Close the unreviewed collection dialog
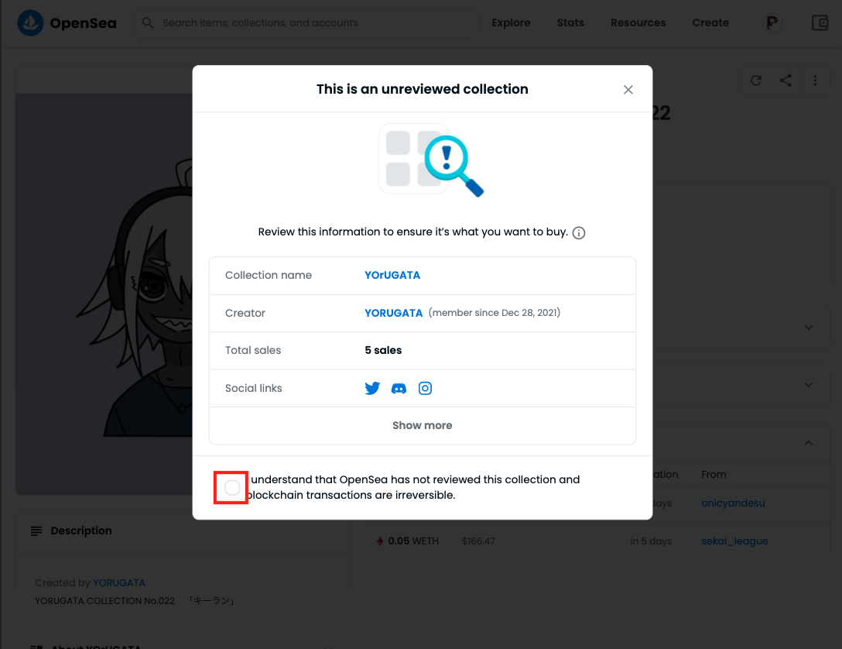The image size is (842, 649). coord(628,90)
